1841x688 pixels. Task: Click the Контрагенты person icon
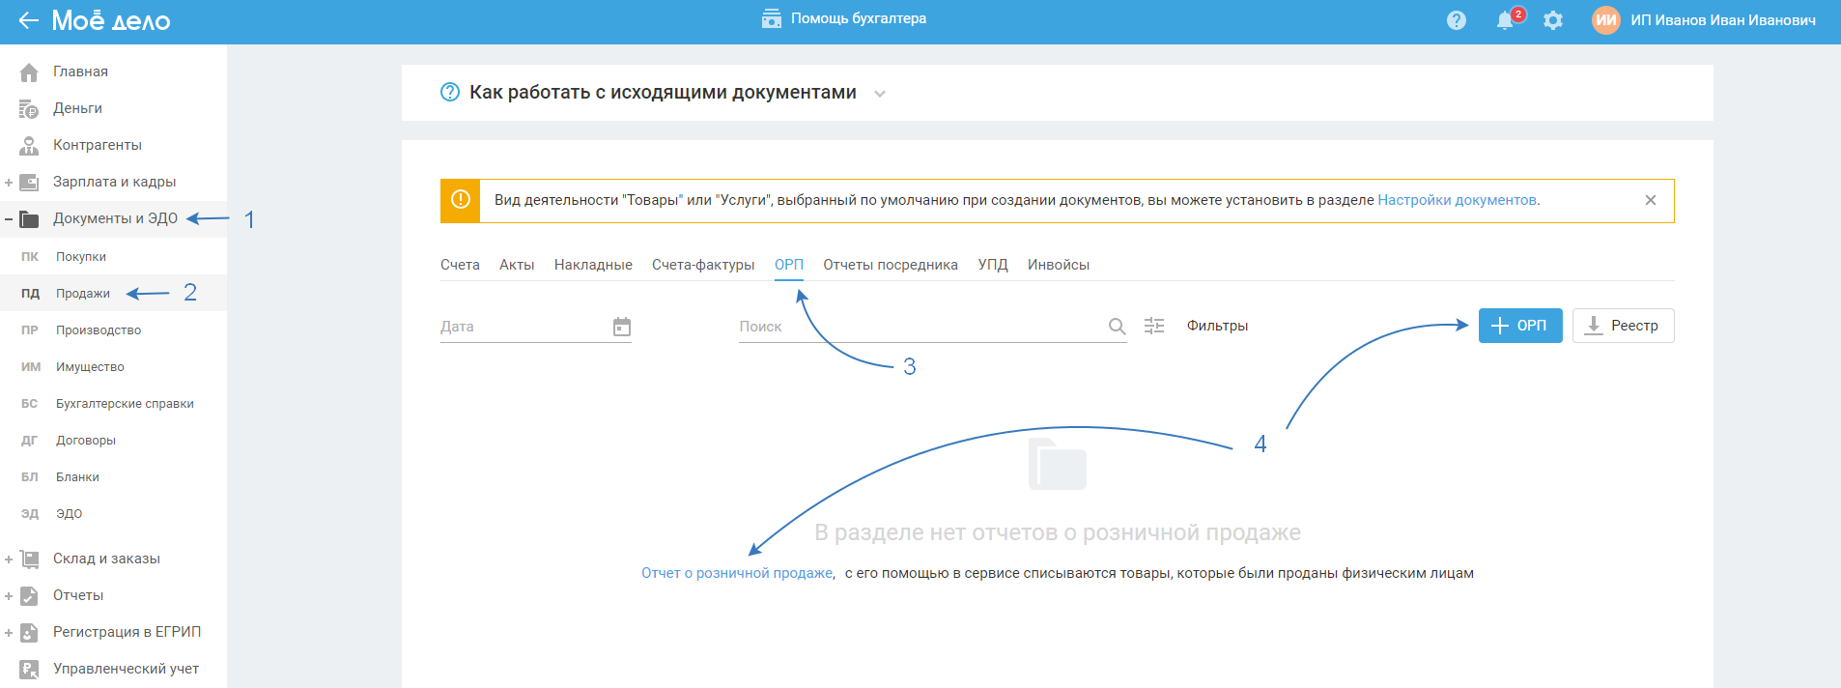click(x=29, y=145)
